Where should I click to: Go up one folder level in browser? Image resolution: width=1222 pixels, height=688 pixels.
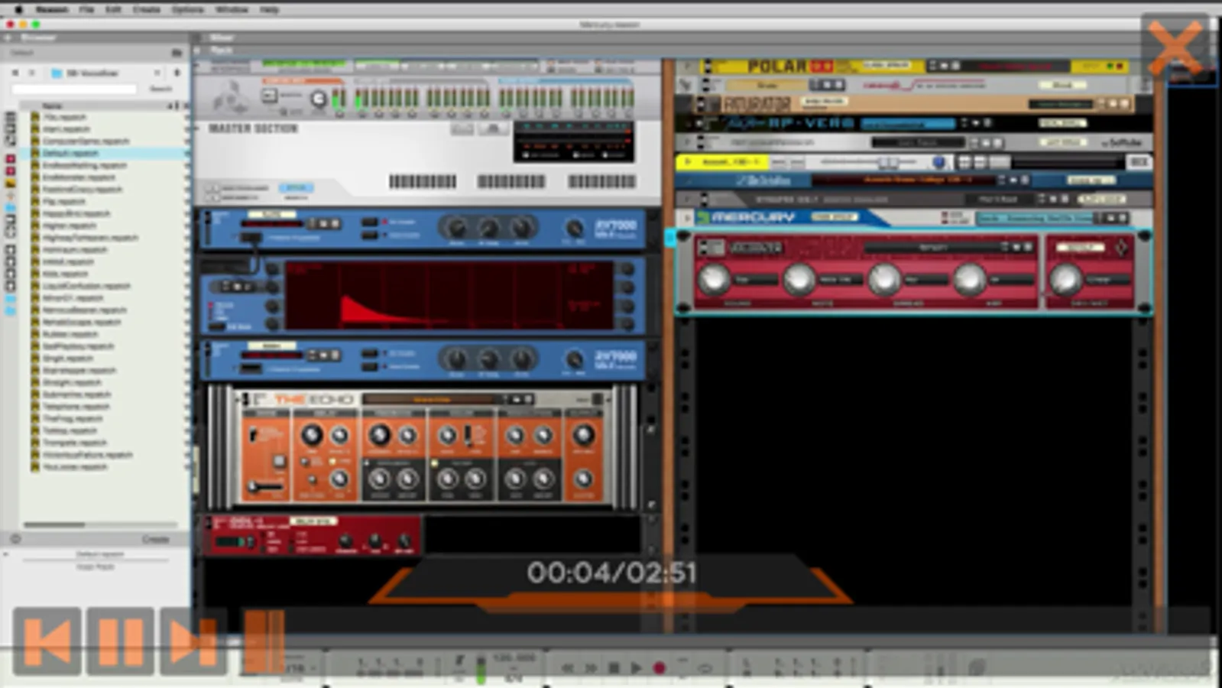(x=177, y=73)
